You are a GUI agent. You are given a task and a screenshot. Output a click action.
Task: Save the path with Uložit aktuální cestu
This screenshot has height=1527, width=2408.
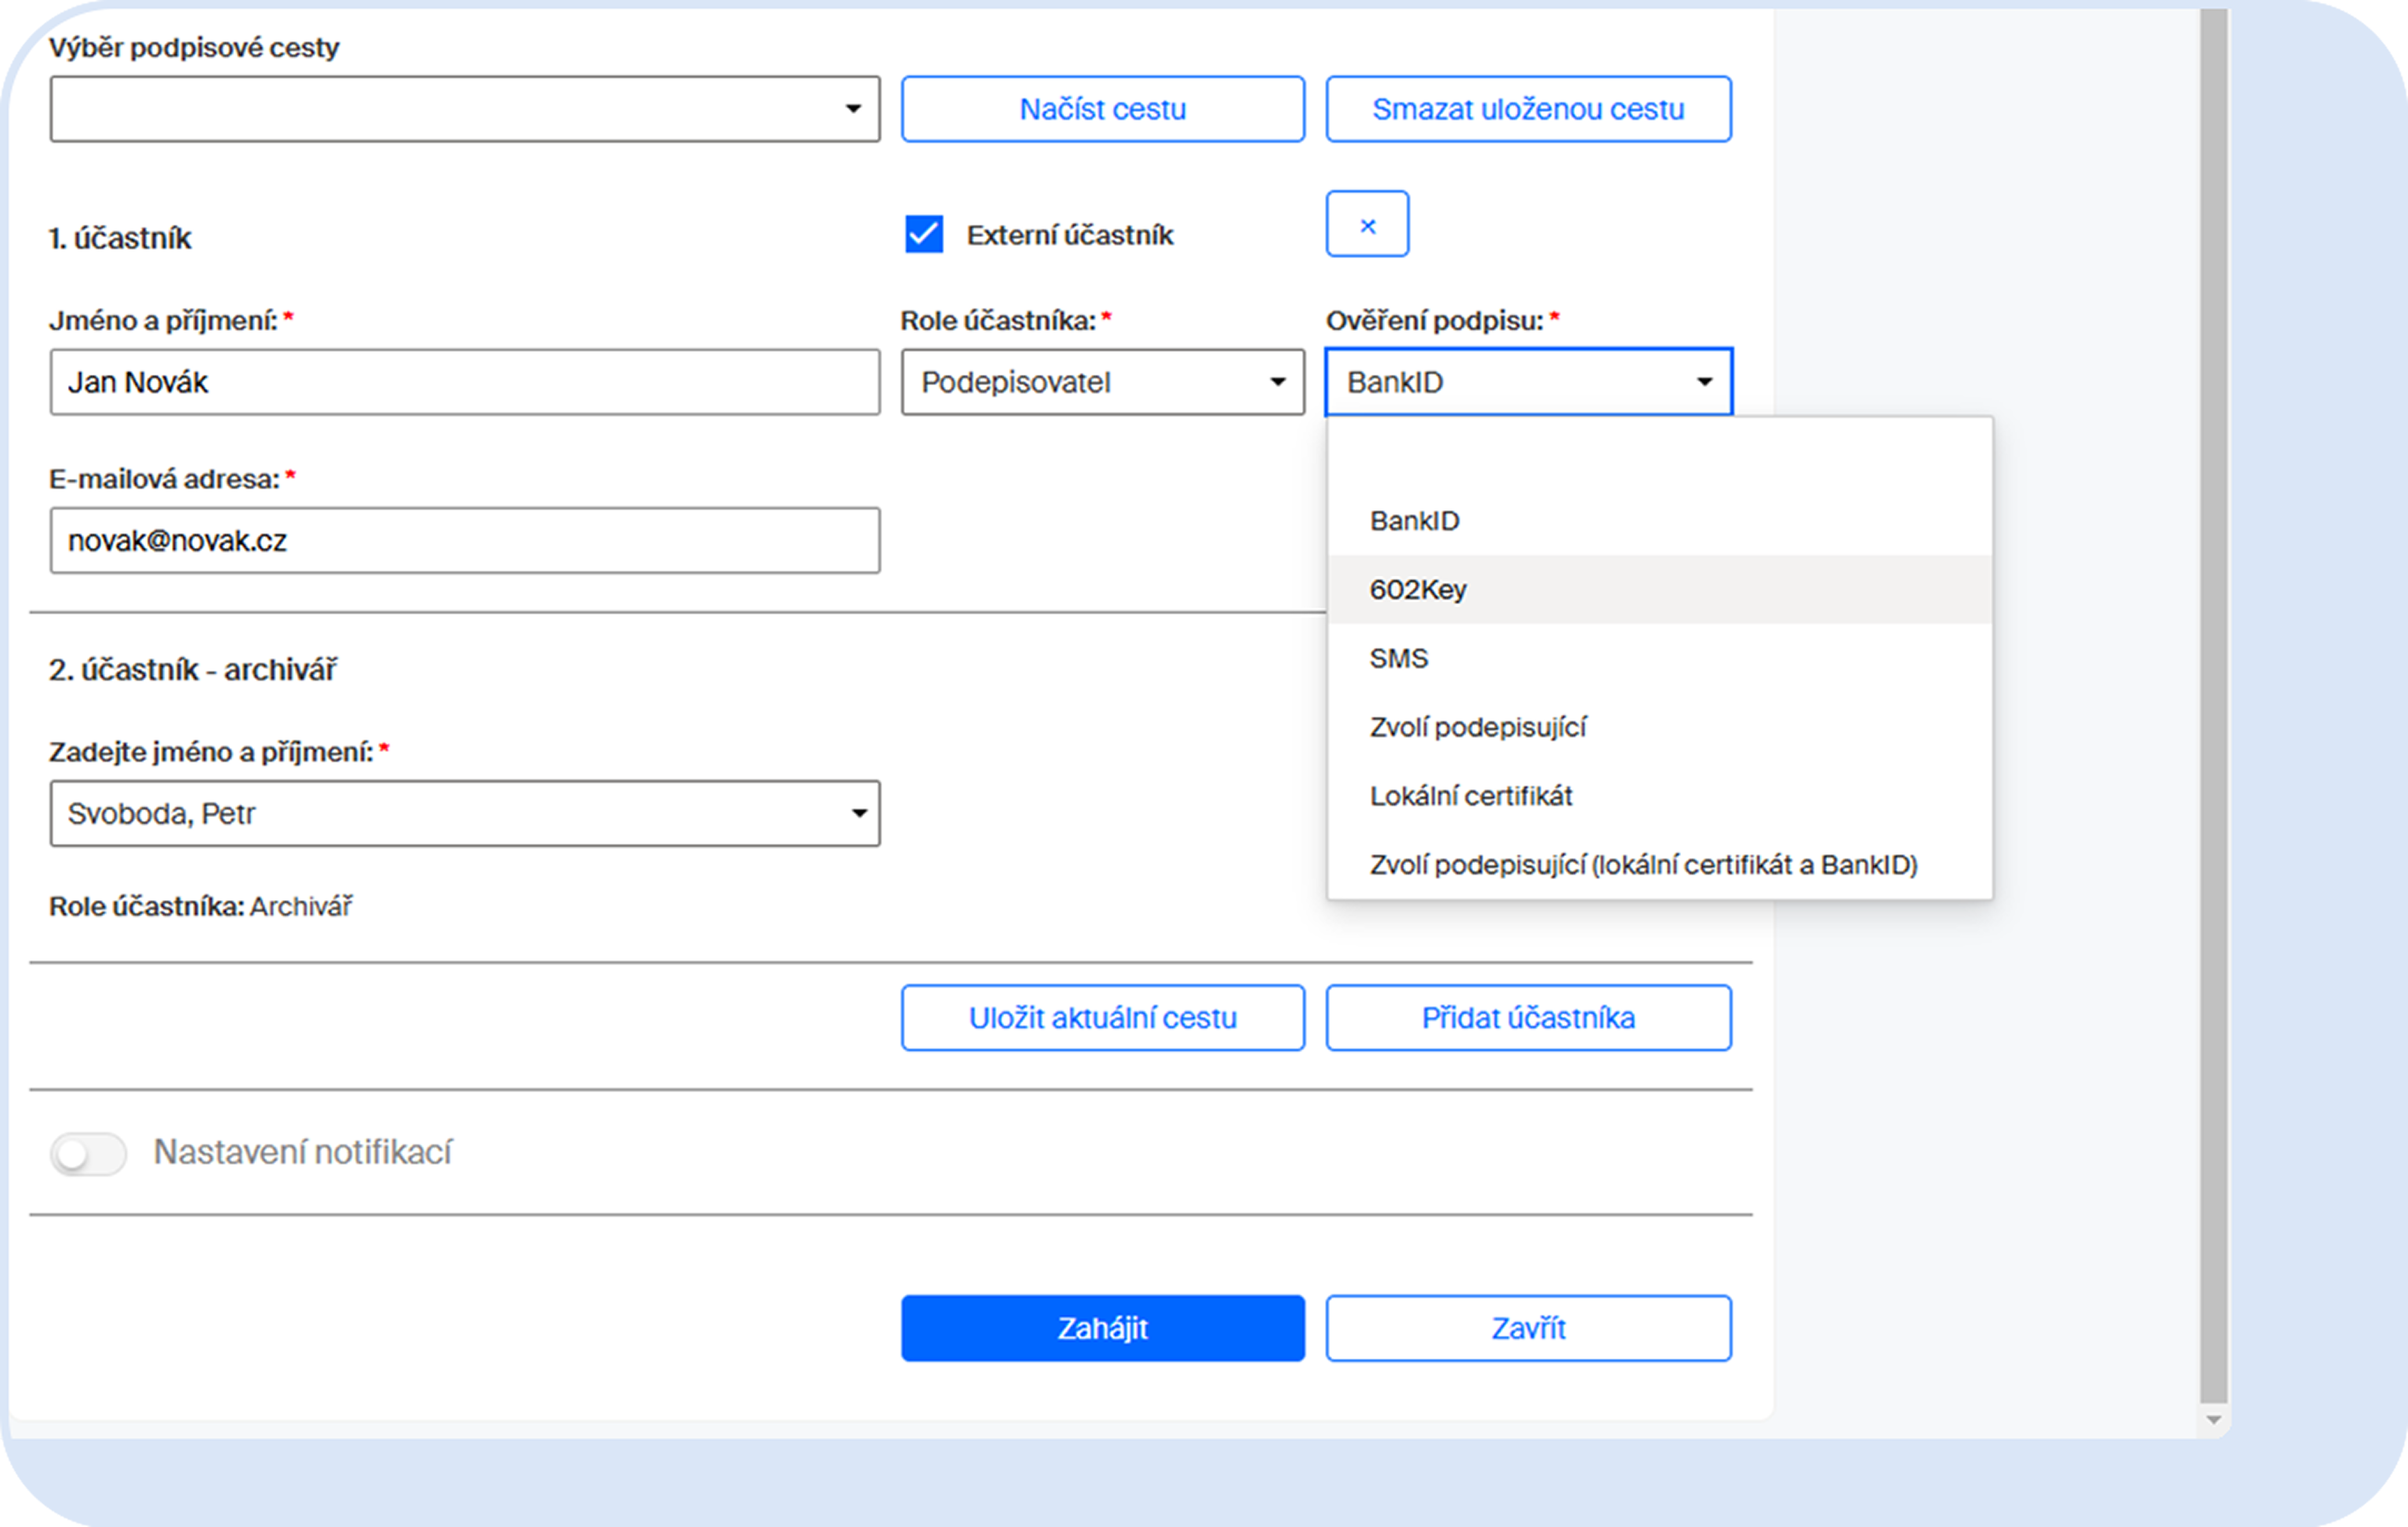(x=1102, y=1018)
